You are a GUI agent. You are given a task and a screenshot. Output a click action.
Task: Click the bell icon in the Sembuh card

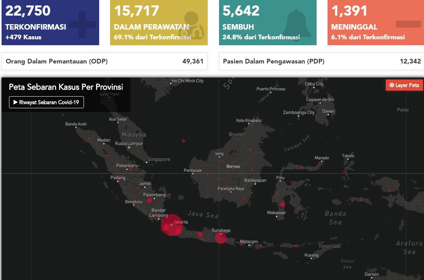(x=297, y=24)
